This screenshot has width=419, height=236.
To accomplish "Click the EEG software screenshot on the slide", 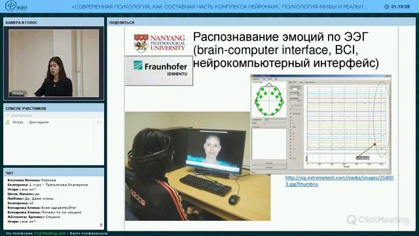I will click(x=321, y=124).
